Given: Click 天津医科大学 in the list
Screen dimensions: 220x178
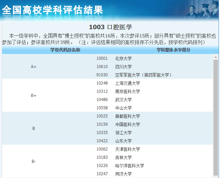Looking at the screenshot, I should pos(127,149).
